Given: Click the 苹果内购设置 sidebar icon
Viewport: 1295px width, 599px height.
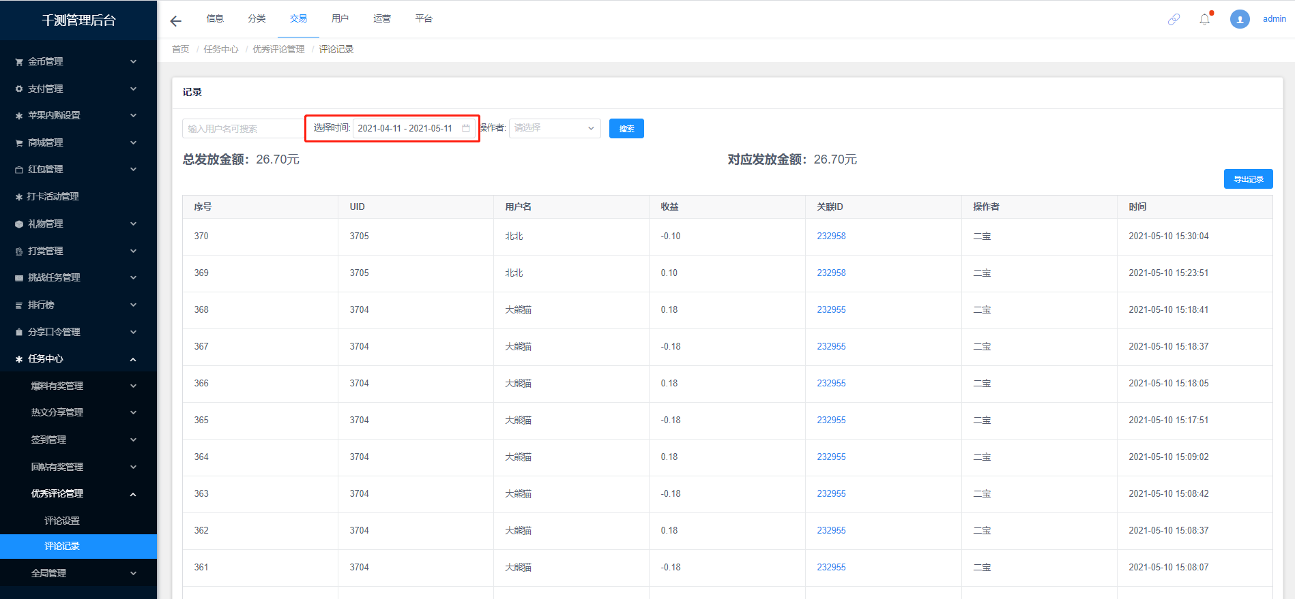Looking at the screenshot, I should click(19, 116).
